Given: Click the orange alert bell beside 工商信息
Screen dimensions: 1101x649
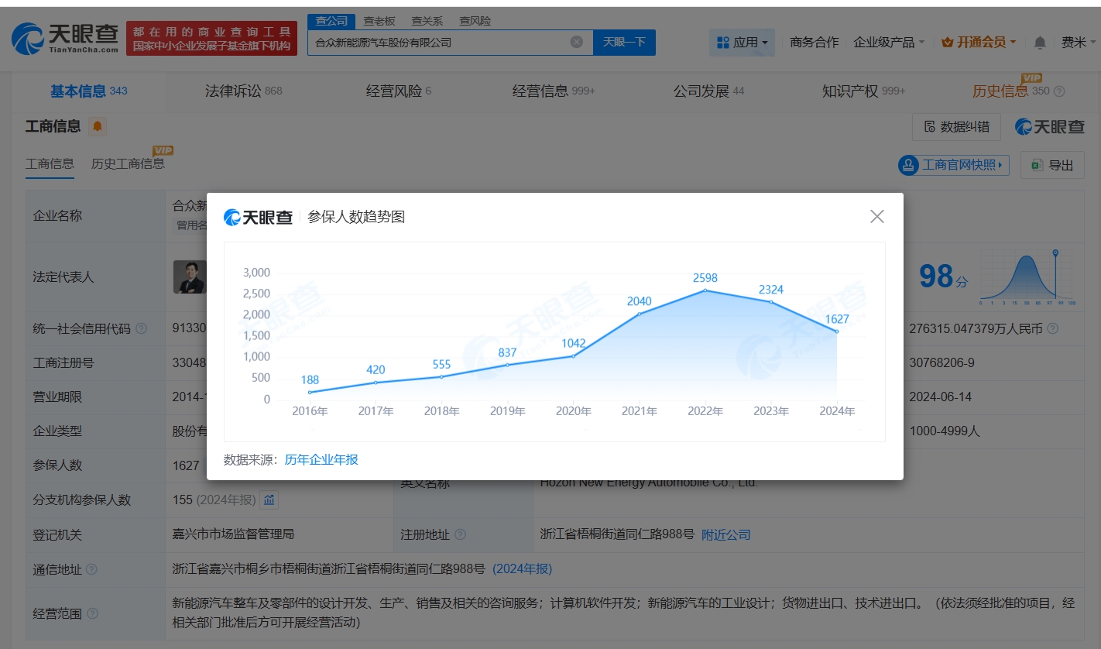Looking at the screenshot, I should 97,126.
